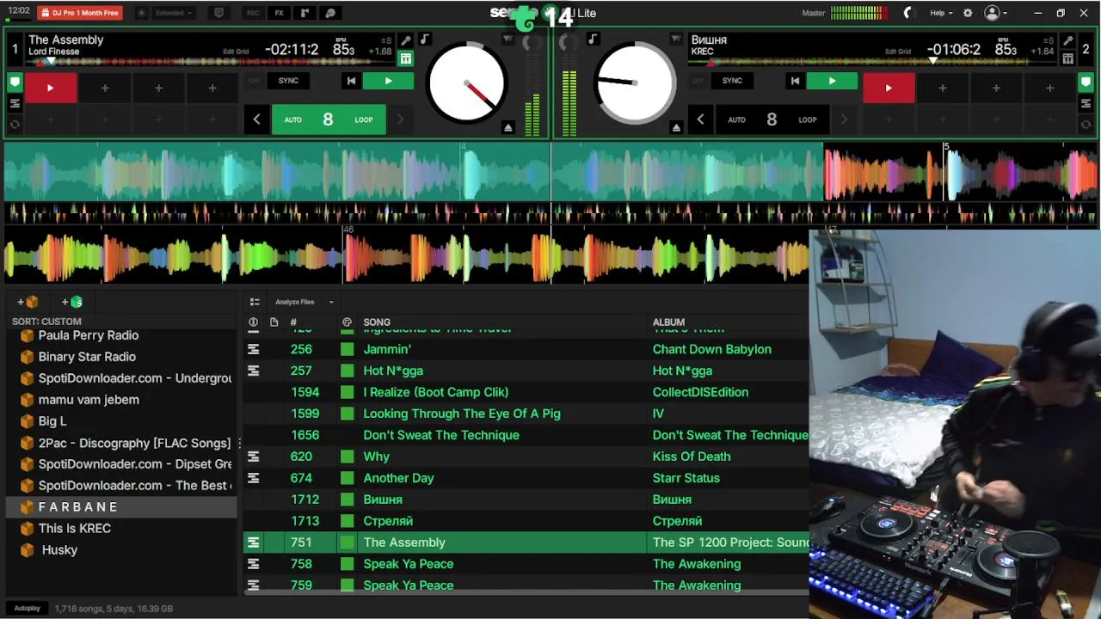This screenshot has width=1101, height=619.
Task: Open the sampler panel next to FX
Action: (x=304, y=13)
